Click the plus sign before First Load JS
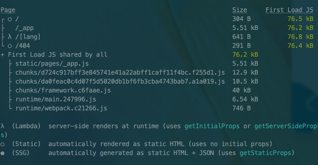The height and width of the screenshot is (165, 318). coord(2,55)
